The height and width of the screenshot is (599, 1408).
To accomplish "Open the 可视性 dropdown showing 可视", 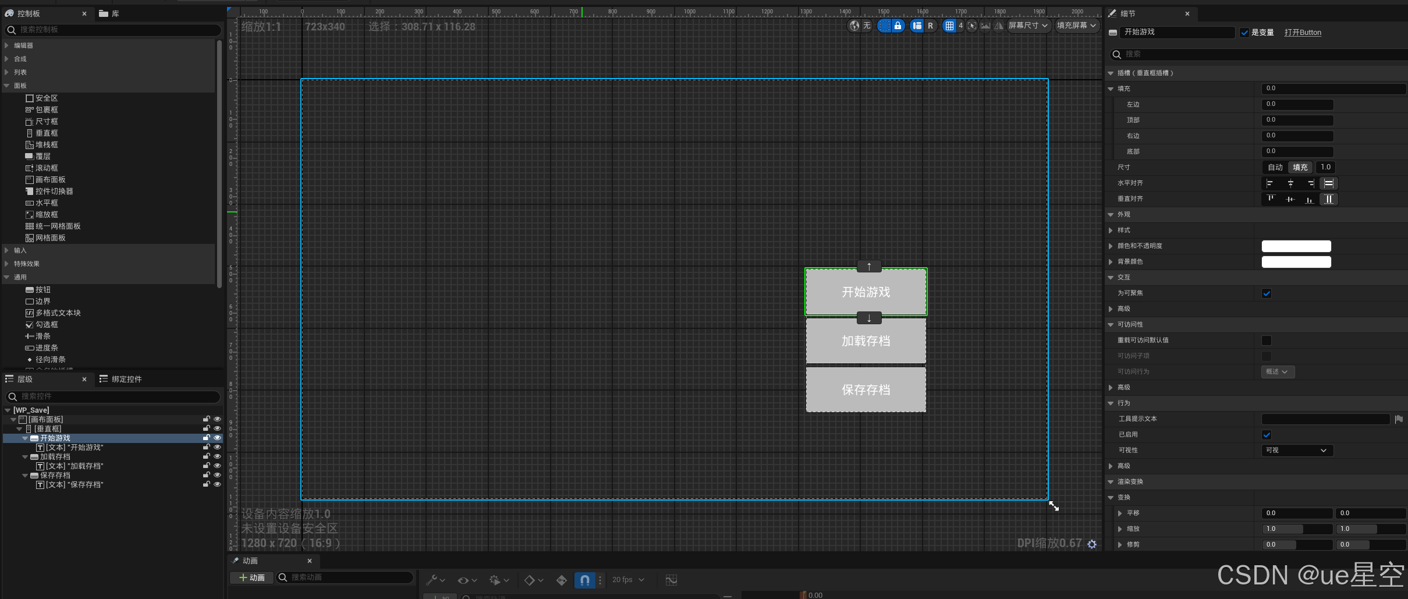I will pos(1297,451).
